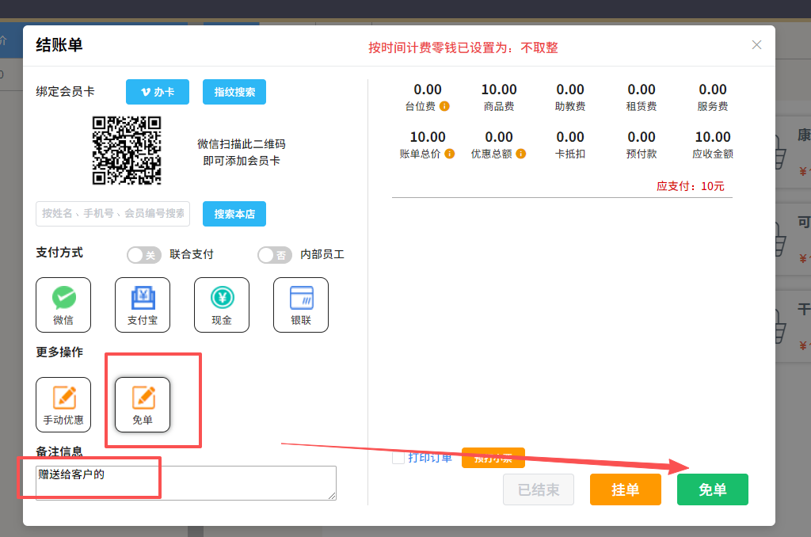The height and width of the screenshot is (537, 811).
Task: Open manual discount (手动优惠) option
Action: (63, 404)
